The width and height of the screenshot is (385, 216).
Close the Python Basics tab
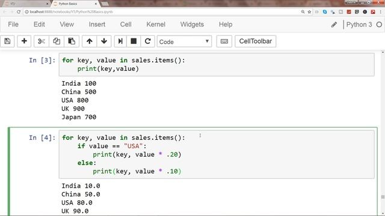point(96,4)
